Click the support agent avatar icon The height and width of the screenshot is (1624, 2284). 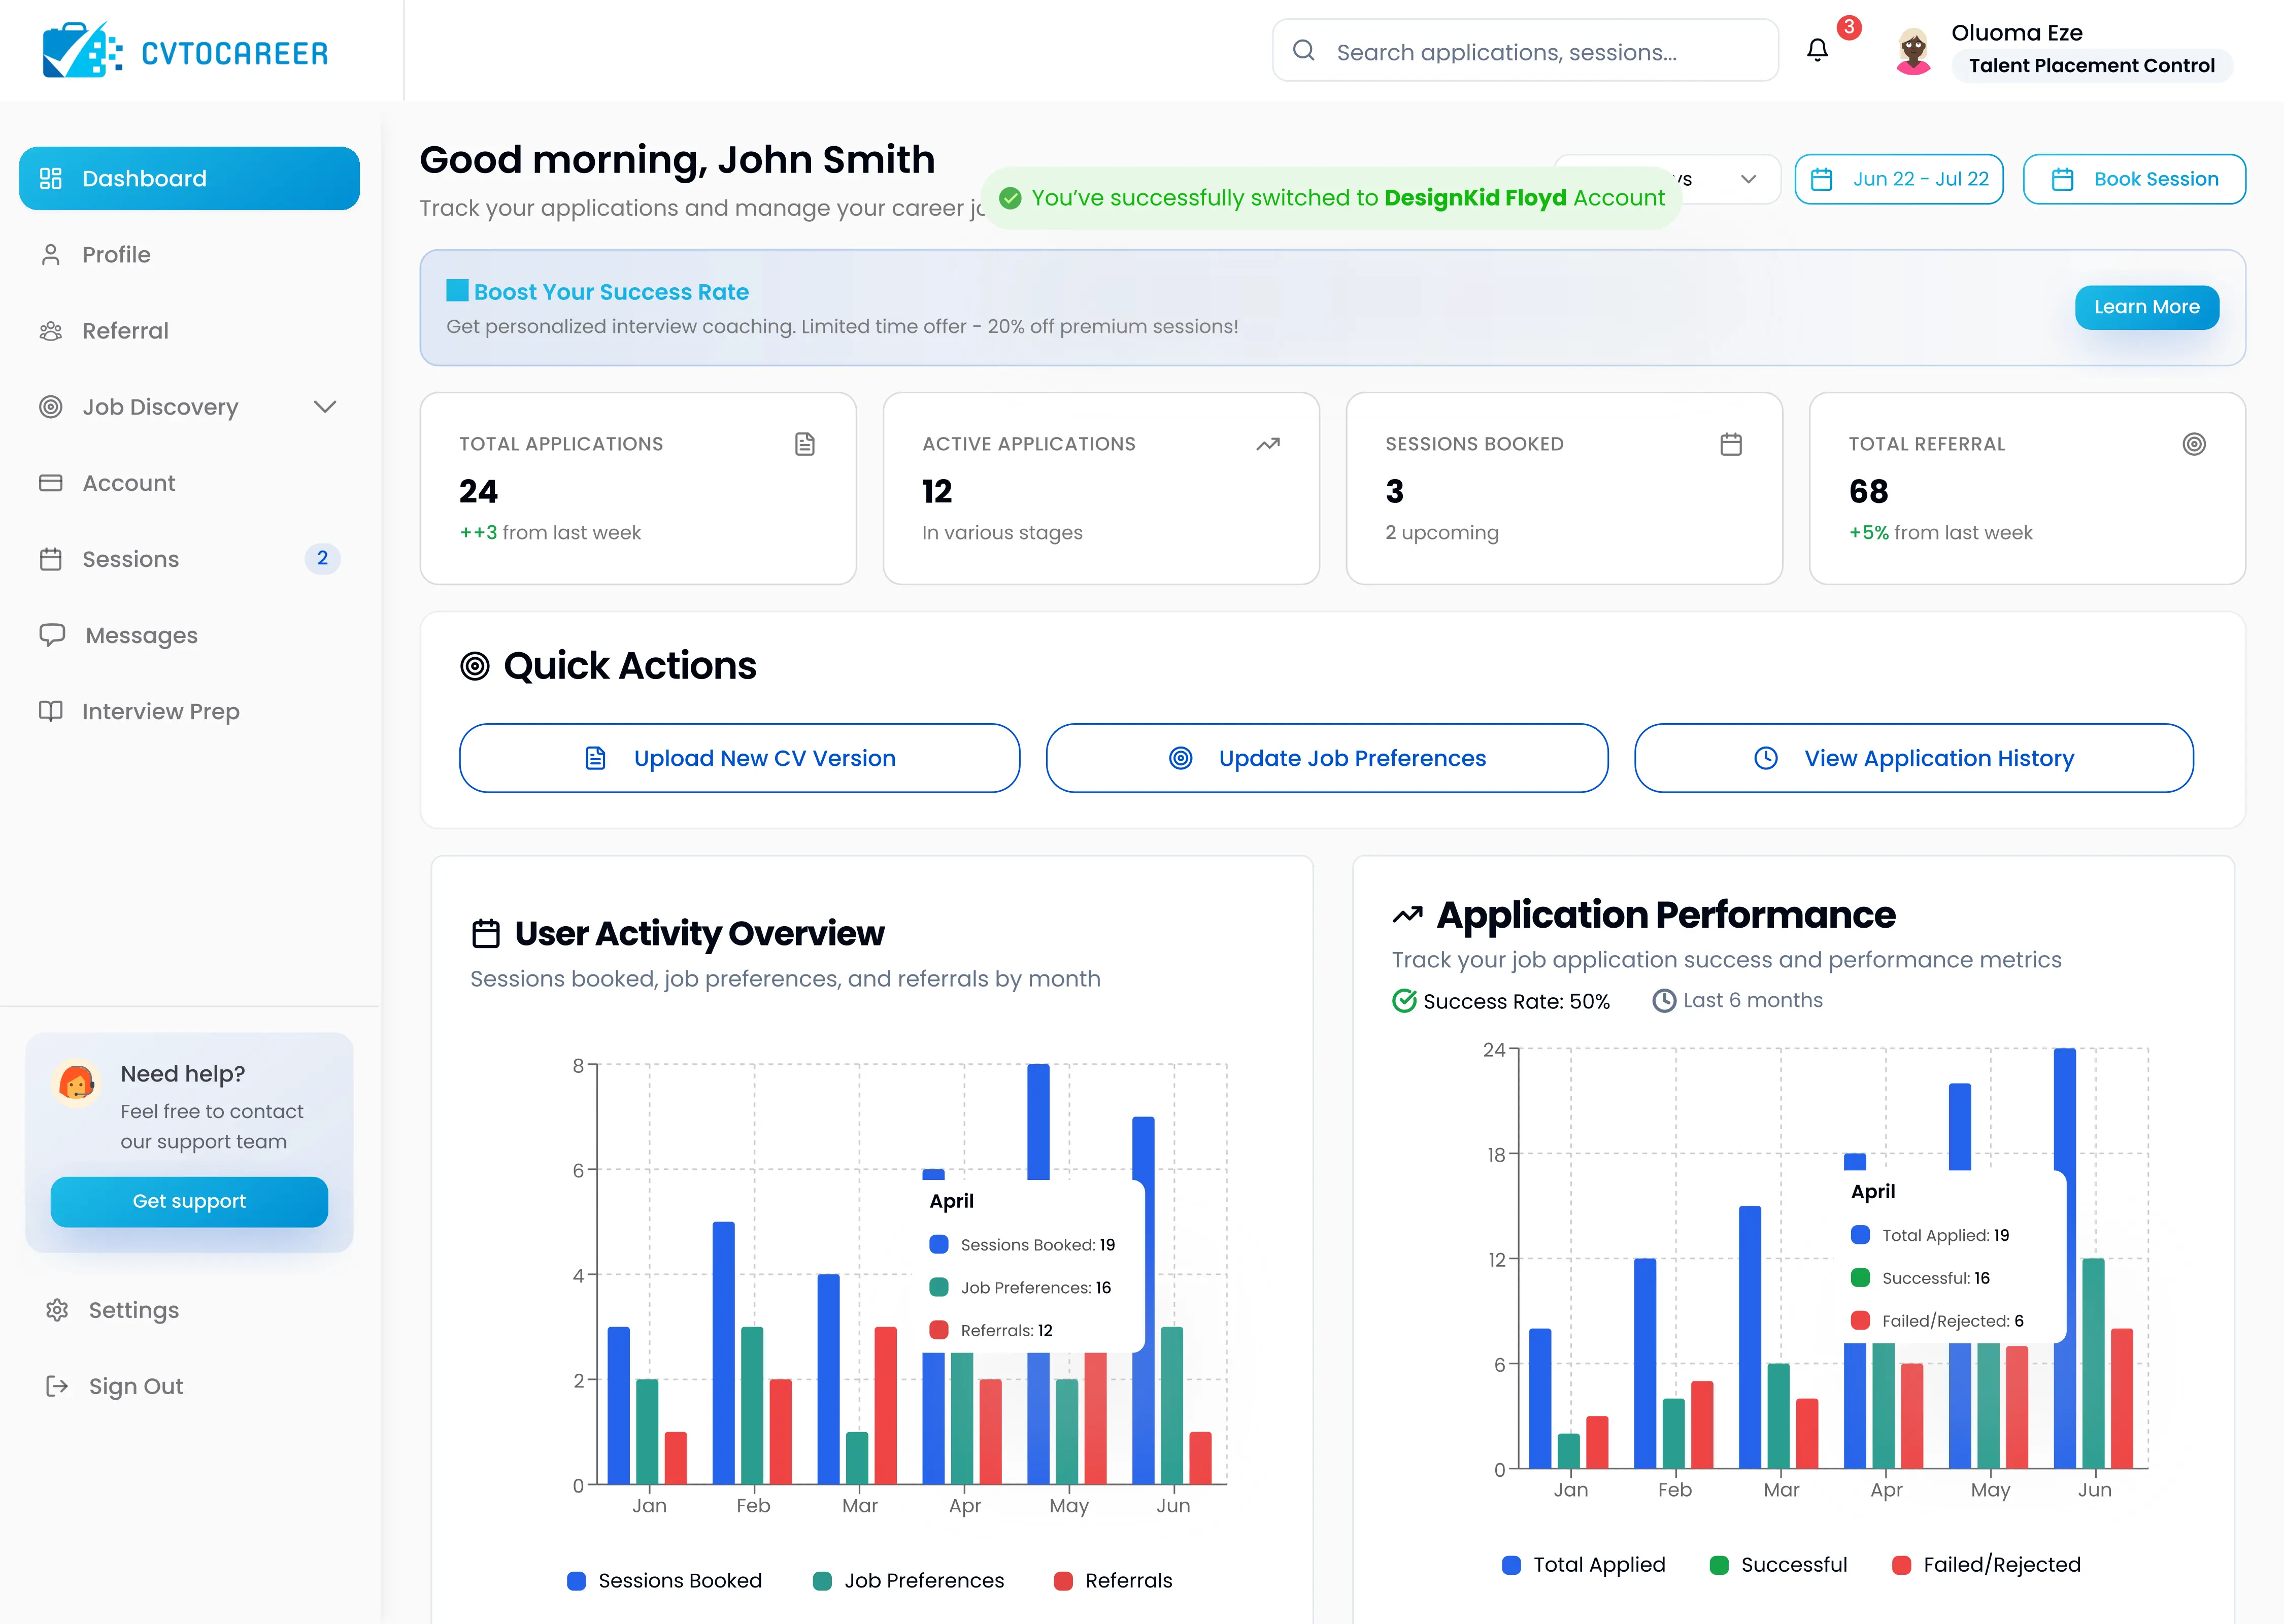(x=76, y=1082)
